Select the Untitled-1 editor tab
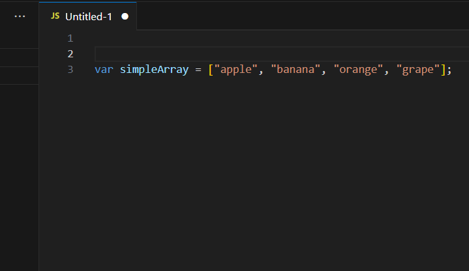The height and width of the screenshot is (271, 469). (x=88, y=16)
